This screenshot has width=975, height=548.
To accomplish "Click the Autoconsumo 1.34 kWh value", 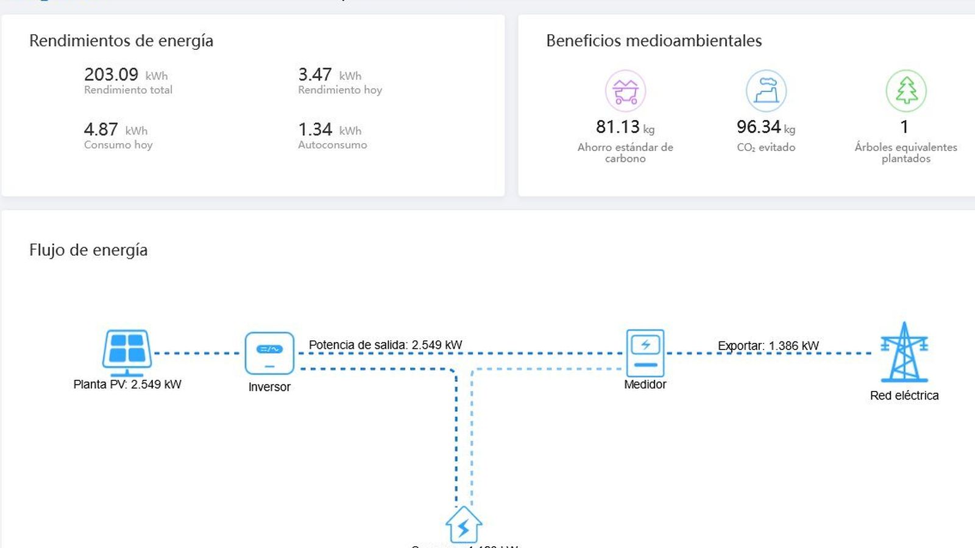I will [x=315, y=129].
